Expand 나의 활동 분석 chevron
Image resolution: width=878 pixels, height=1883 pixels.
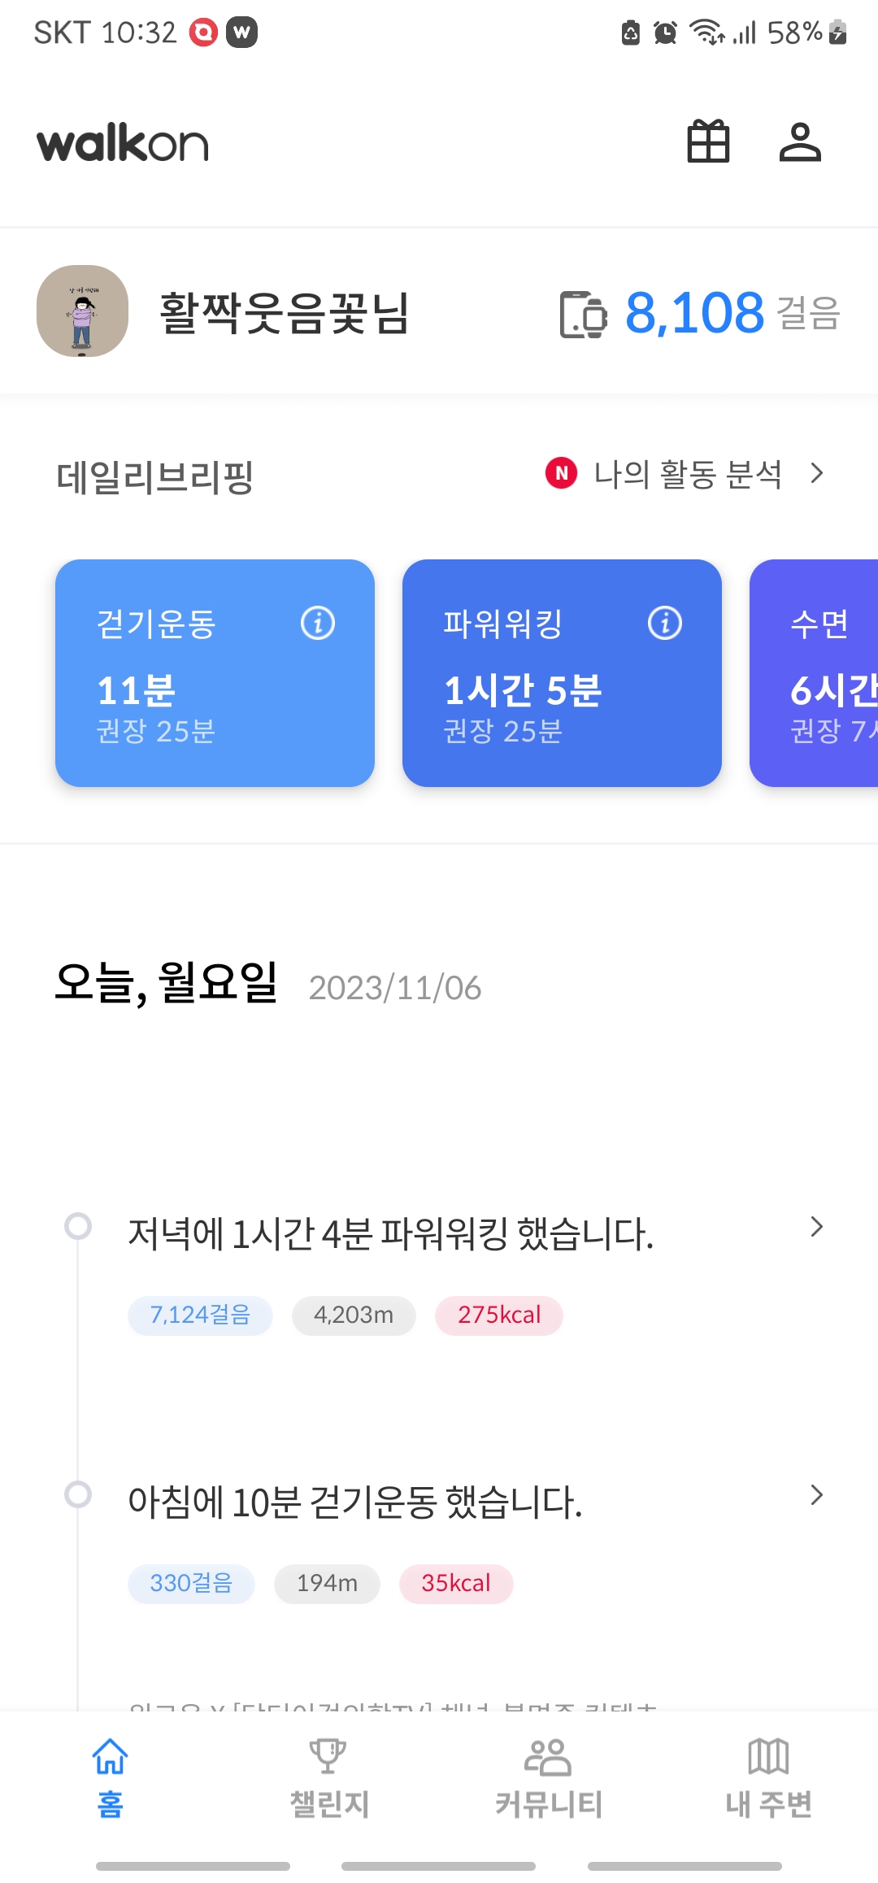[x=817, y=473]
